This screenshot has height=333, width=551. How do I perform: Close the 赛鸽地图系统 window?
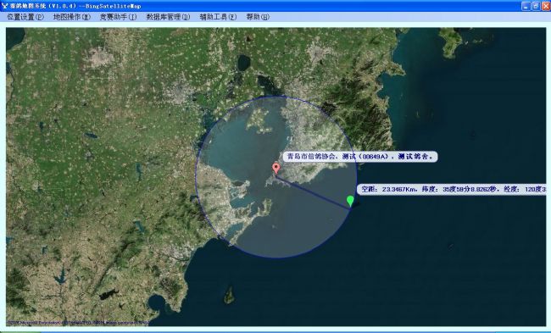[x=546, y=6]
